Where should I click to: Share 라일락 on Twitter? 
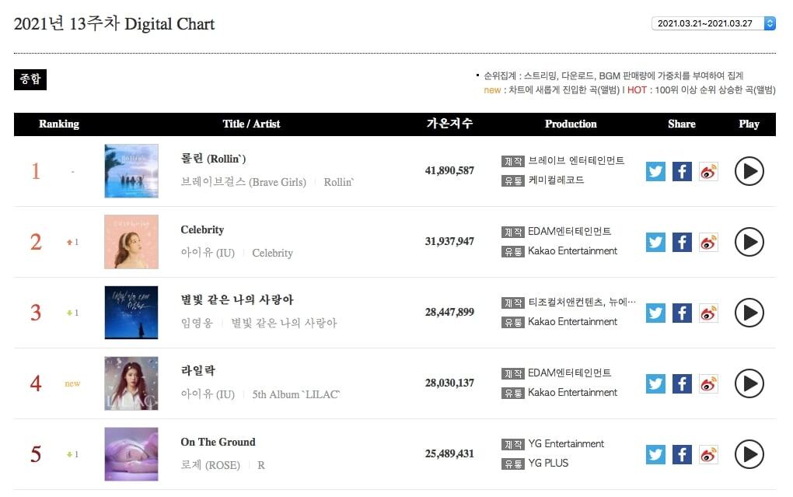click(x=655, y=383)
